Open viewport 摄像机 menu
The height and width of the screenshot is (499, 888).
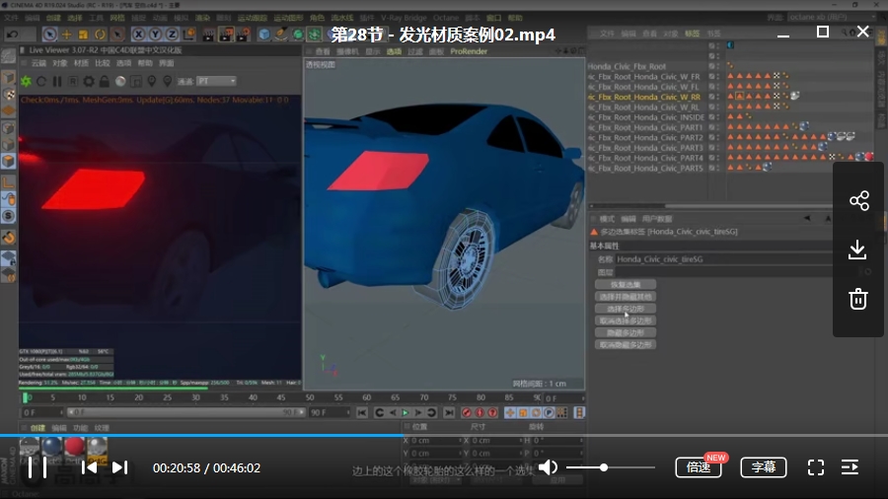[x=347, y=51]
